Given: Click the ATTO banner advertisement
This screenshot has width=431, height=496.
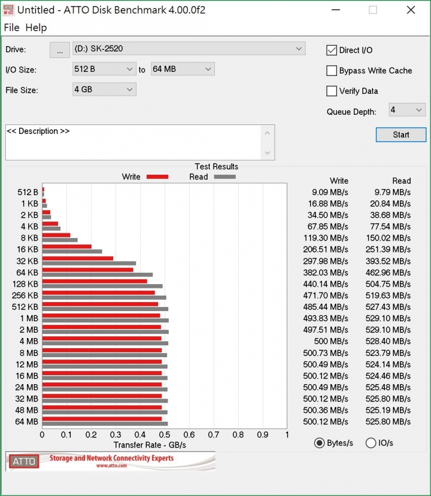Looking at the screenshot, I should (110, 461).
